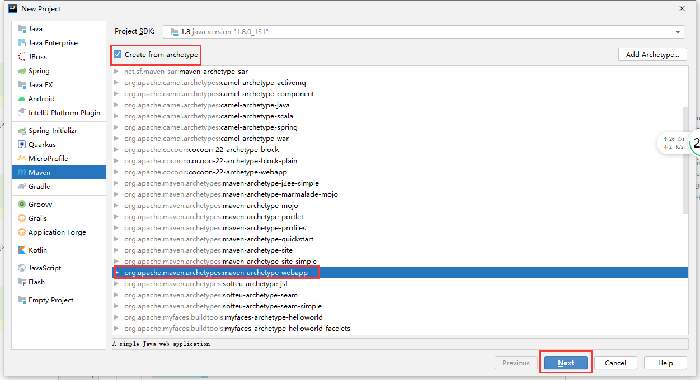The height and width of the screenshot is (380, 700).
Task: Select maven-archetype-site-simple row
Action: pyautogui.click(x=400, y=262)
